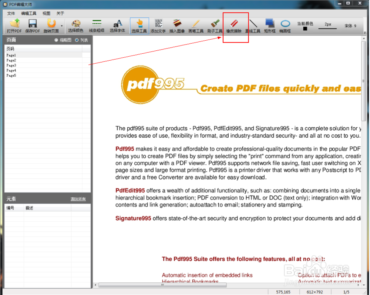Select the 刷子工具 brush tool
The image size is (370, 295).
click(x=215, y=26)
